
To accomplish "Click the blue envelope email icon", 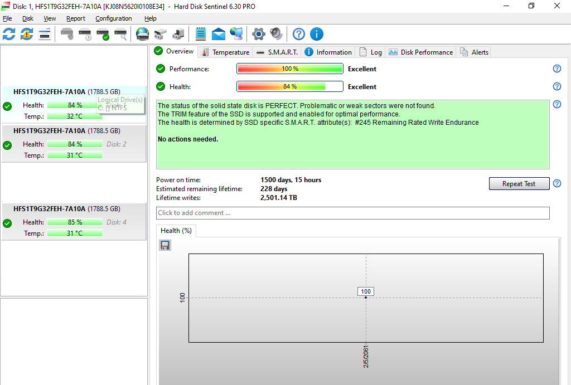I will (219, 34).
